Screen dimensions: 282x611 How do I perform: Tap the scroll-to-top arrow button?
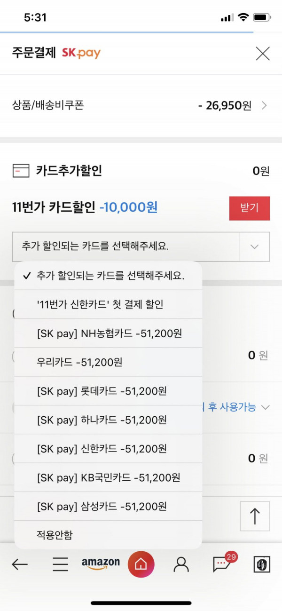coord(255,516)
